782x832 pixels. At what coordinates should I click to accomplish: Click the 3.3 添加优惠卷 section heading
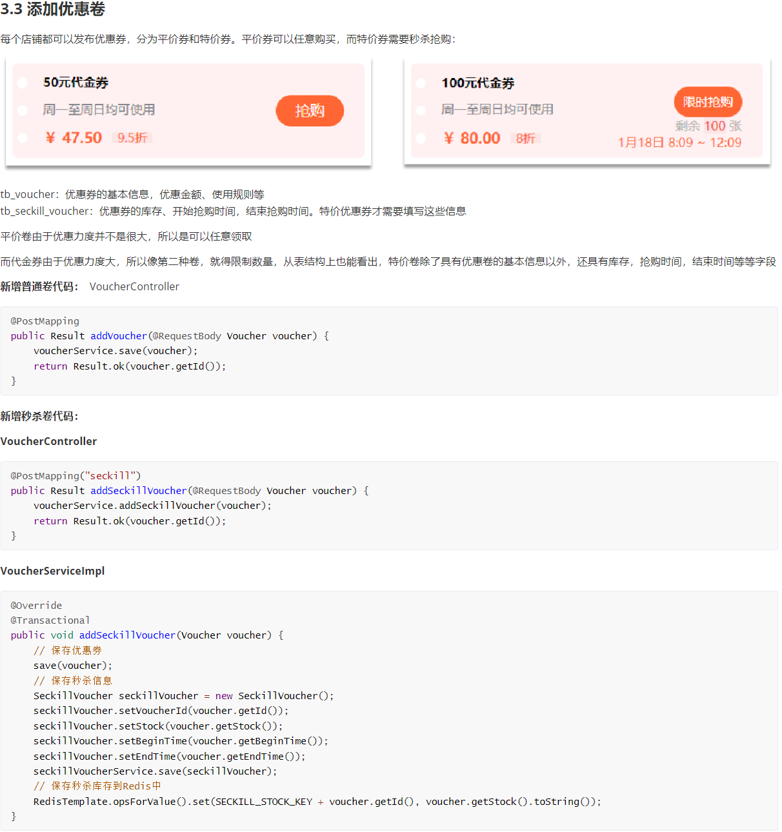(x=53, y=10)
